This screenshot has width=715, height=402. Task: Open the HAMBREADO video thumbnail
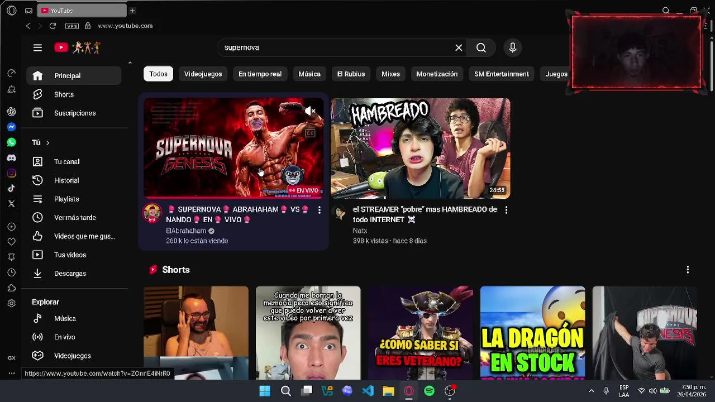click(x=420, y=149)
